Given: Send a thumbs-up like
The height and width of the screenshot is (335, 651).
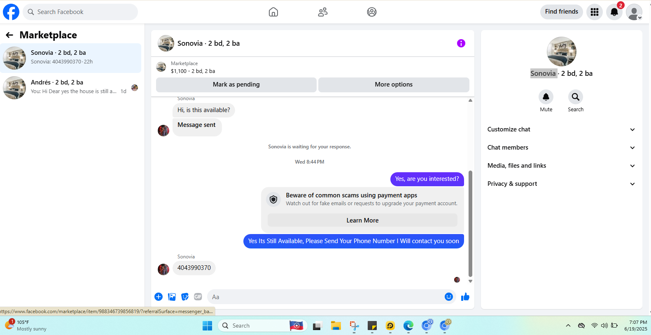Looking at the screenshot, I should point(465,297).
